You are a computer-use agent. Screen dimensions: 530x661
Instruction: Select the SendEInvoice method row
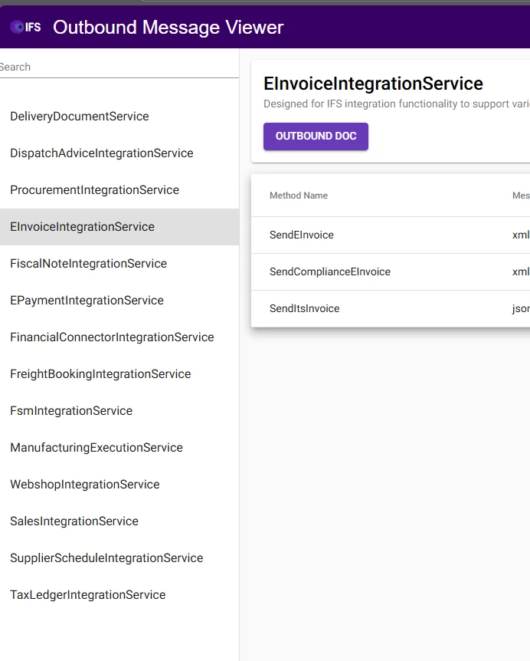pyautogui.click(x=391, y=235)
